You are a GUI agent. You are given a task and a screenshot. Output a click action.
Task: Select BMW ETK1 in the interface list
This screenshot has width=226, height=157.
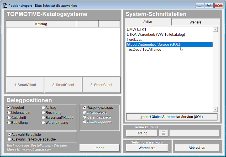[x=169, y=29]
